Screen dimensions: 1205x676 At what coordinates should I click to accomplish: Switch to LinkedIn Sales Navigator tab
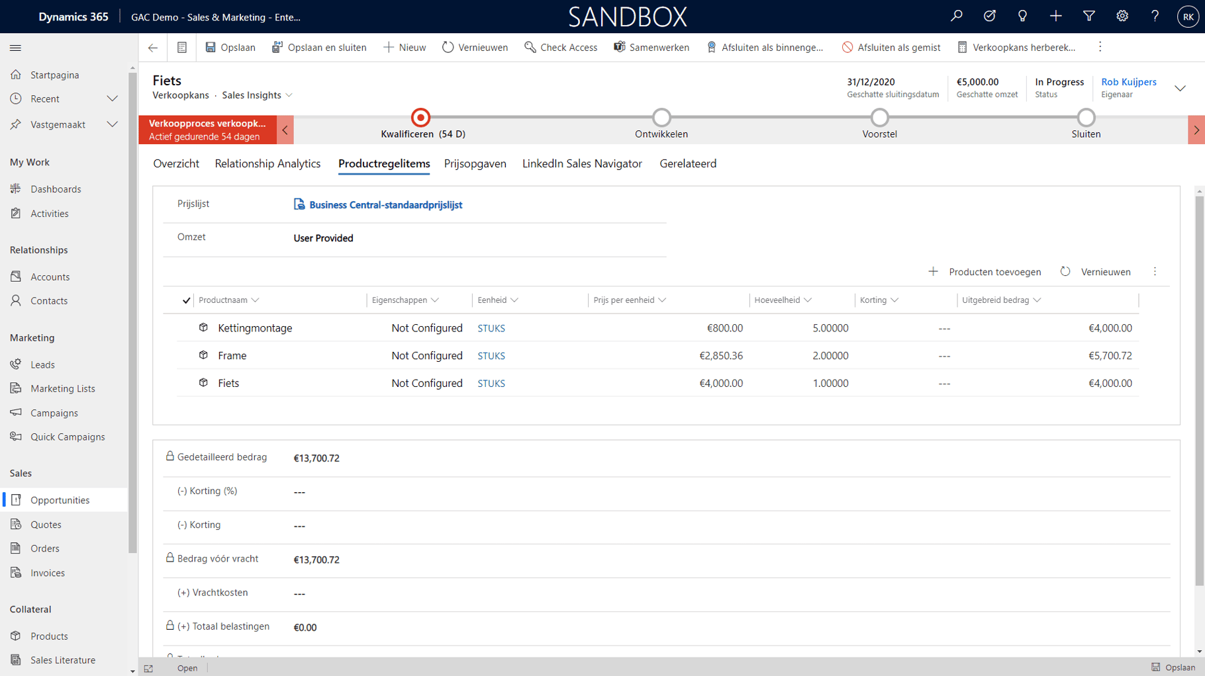tap(582, 163)
